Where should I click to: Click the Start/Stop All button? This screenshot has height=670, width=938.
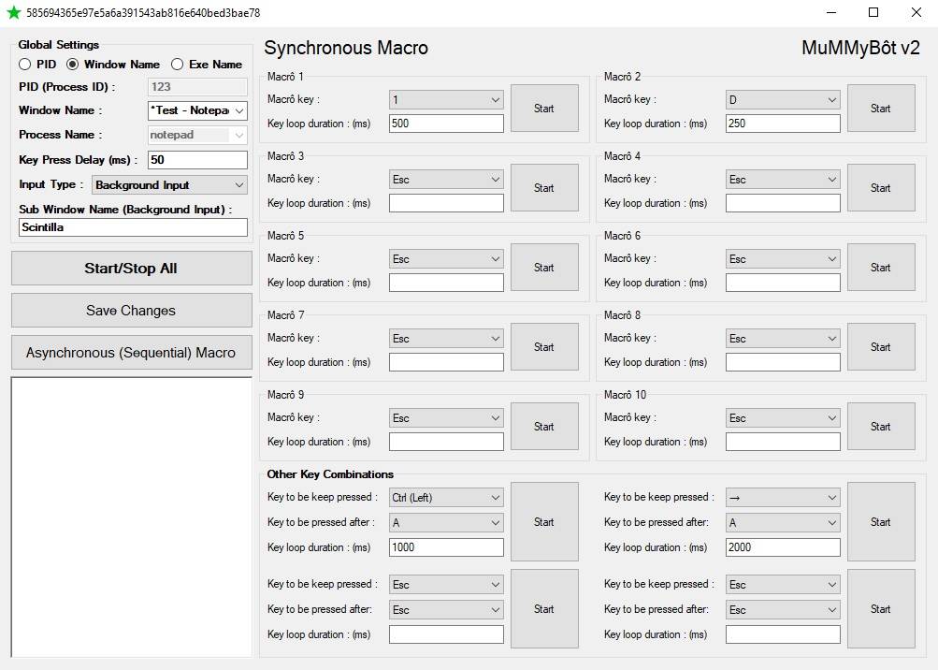point(131,269)
